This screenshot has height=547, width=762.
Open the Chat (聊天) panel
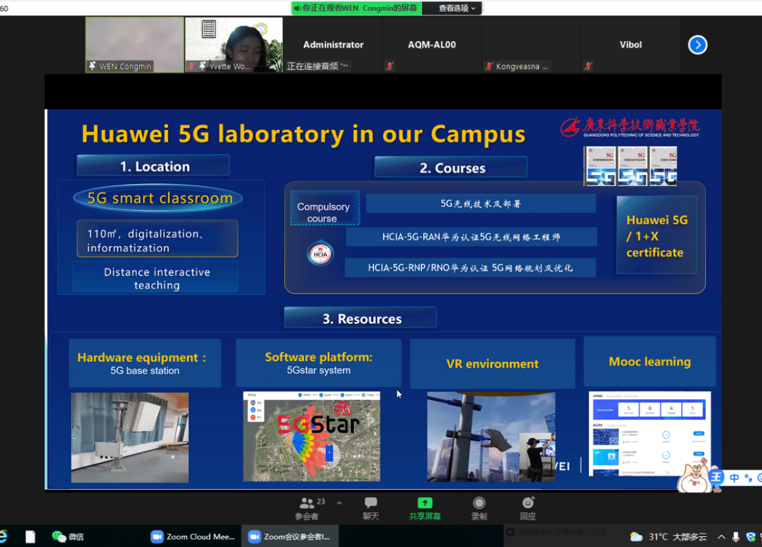pos(371,508)
